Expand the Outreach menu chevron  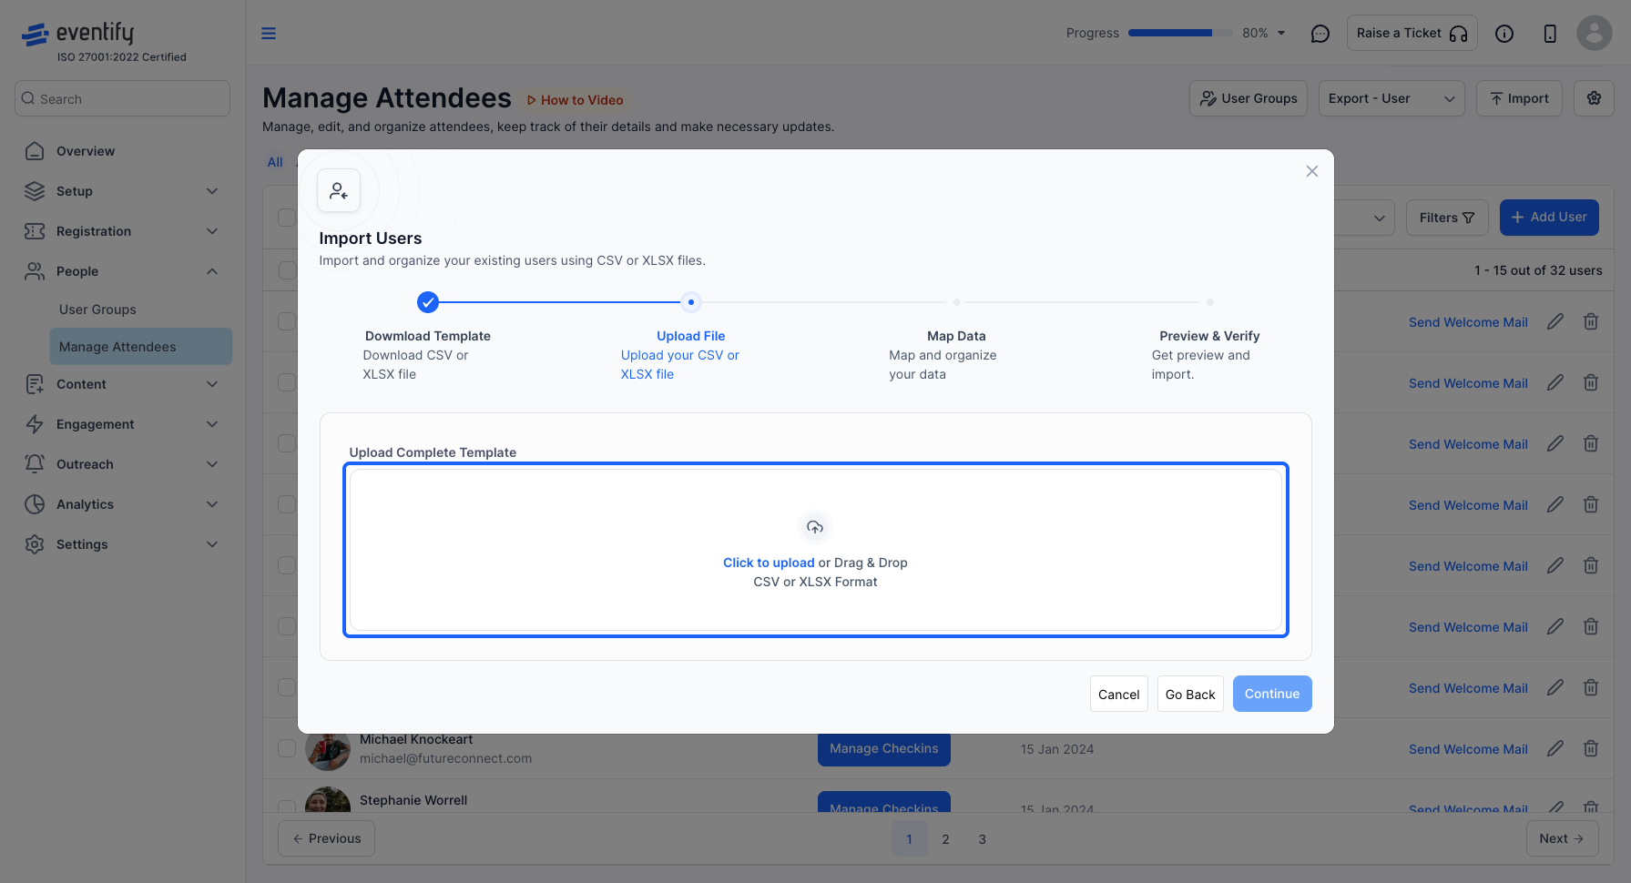coord(212,464)
